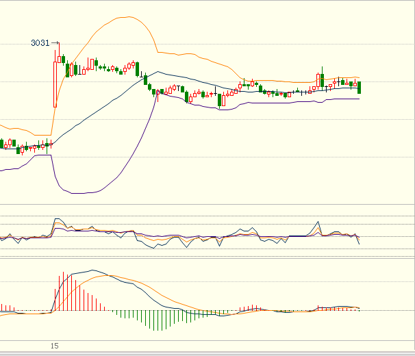Click the tallest red MACD histogram bar
Screen dimensions: 415x356
[63, 291]
